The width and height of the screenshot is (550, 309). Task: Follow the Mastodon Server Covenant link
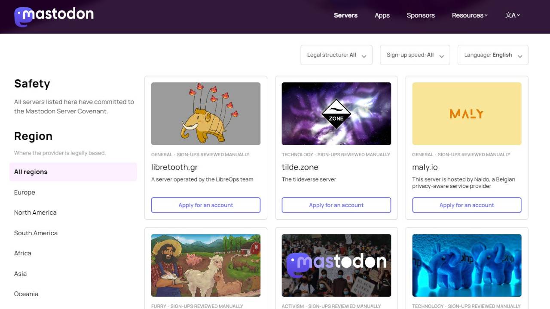(66, 111)
